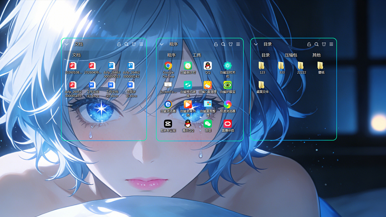Select the PDF file named 20260409...
Viewport: 386px width, 217px height.
coord(92,66)
